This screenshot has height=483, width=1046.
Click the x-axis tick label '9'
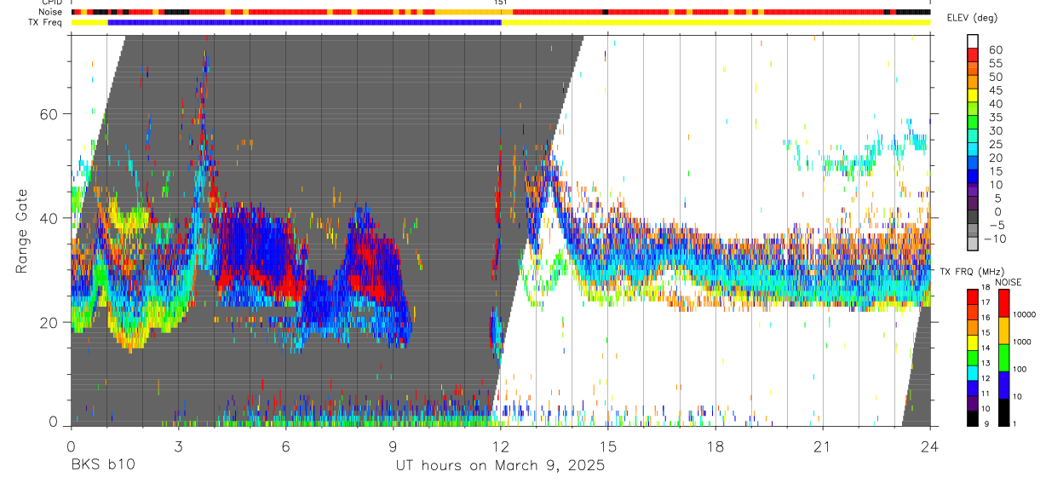click(x=393, y=446)
